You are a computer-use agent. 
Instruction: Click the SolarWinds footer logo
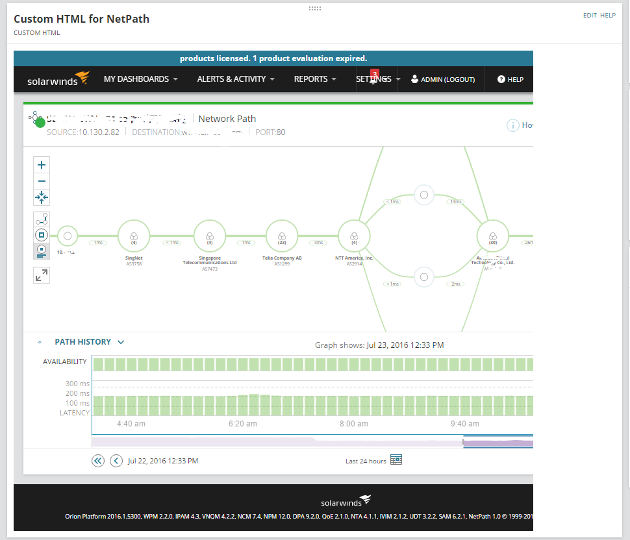346,501
